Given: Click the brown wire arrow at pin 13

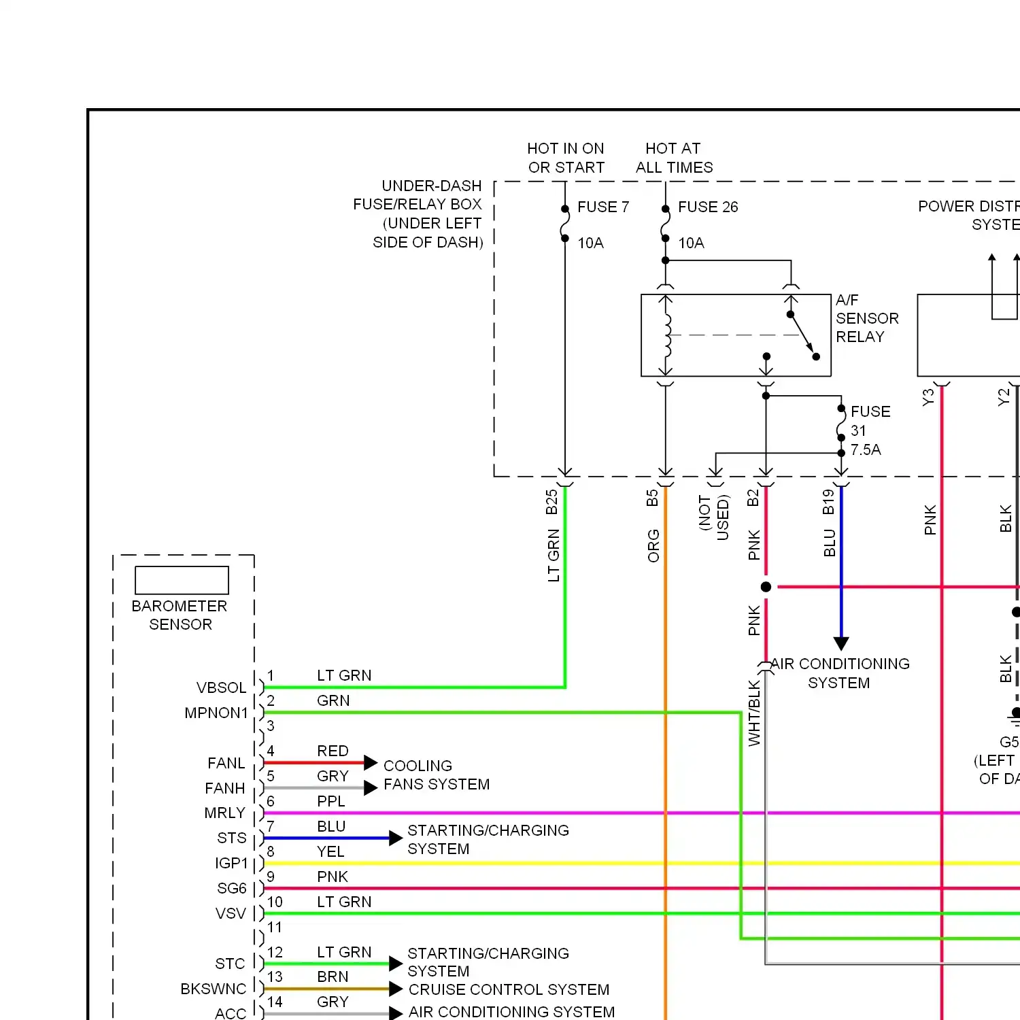Looking at the screenshot, I should [x=396, y=989].
